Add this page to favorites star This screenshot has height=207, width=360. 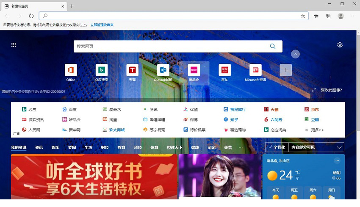tap(303, 16)
